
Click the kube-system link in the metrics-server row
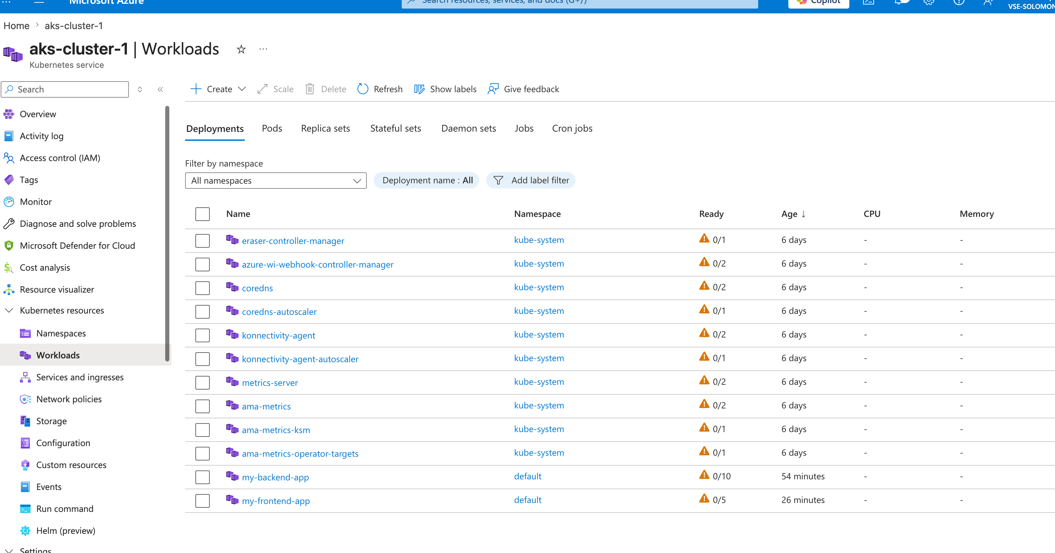point(539,382)
